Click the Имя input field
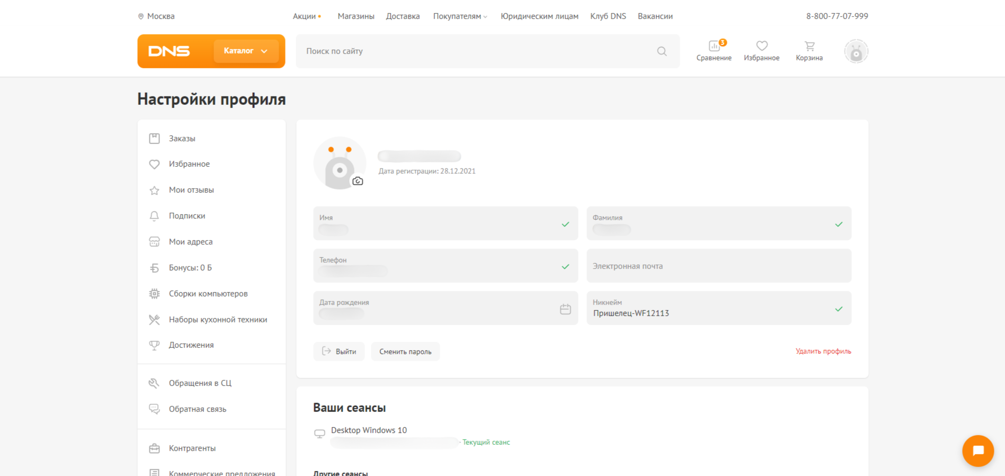 point(446,223)
